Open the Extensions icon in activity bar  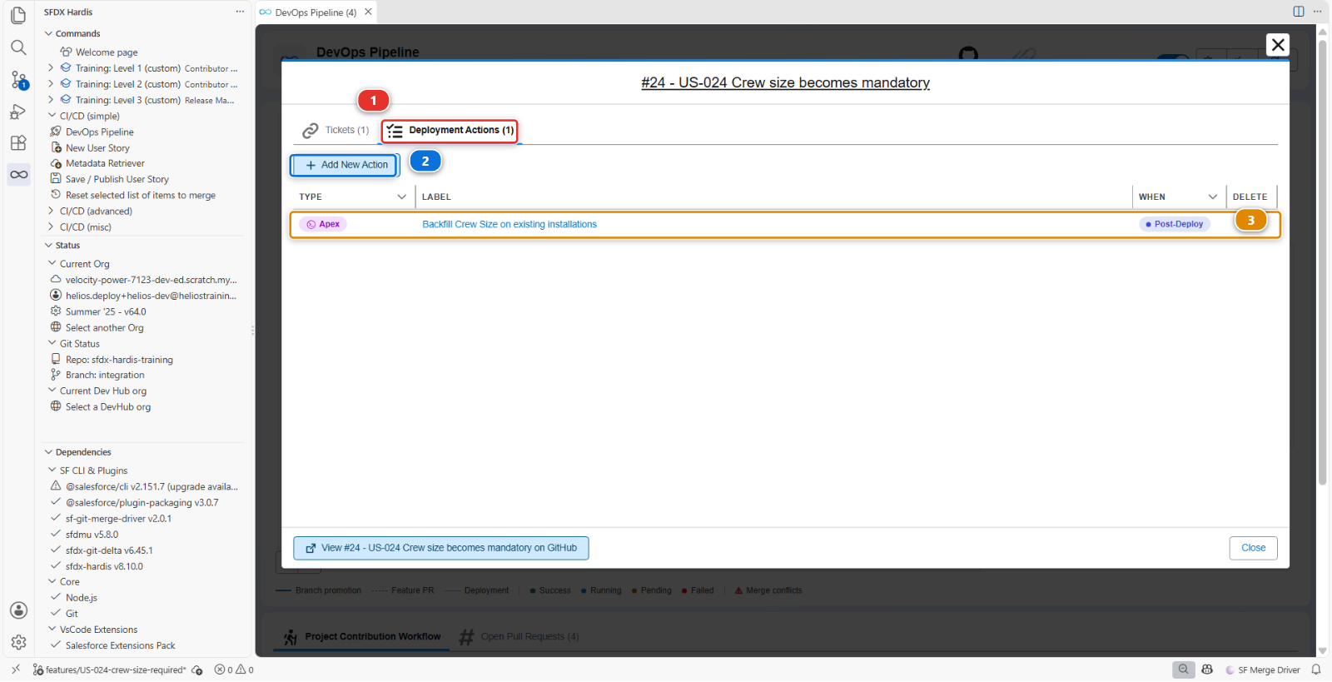pos(18,143)
